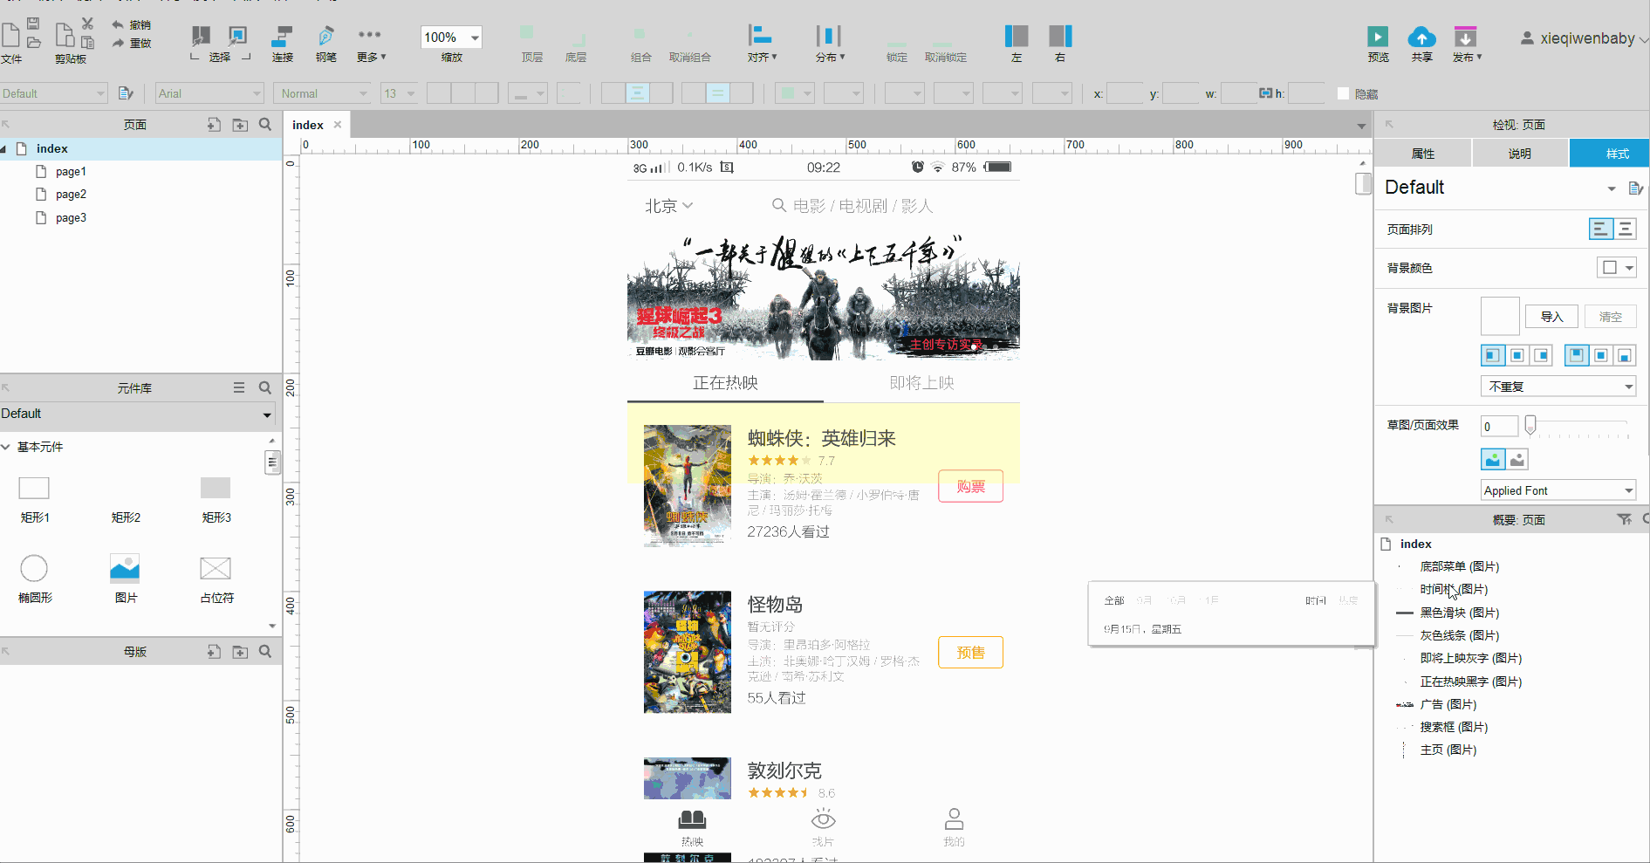
Task: Select the pen tool (钢笔)
Action: click(x=325, y=43)
